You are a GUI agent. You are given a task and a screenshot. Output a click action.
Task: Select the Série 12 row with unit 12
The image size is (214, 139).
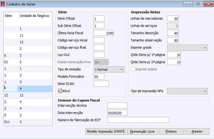point(27,95)
